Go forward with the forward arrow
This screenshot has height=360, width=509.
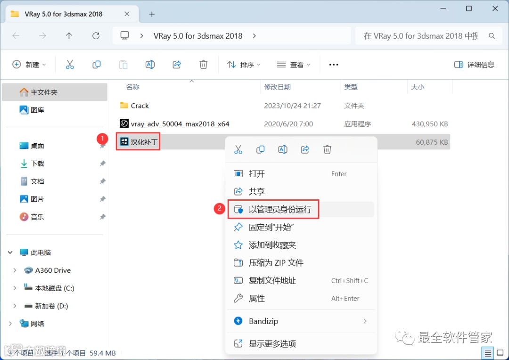tap(42, 36)
